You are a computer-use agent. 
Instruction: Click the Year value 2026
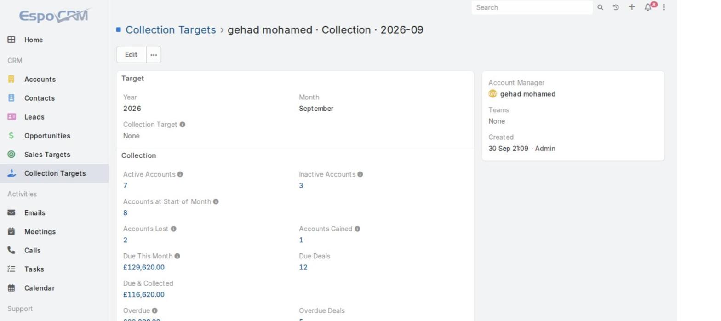[x=132, y=109]
